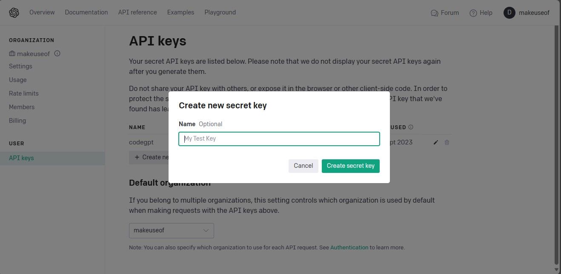Click the info icon beside makeuseof organization
The image size is (561, 274).
point(57,54)
